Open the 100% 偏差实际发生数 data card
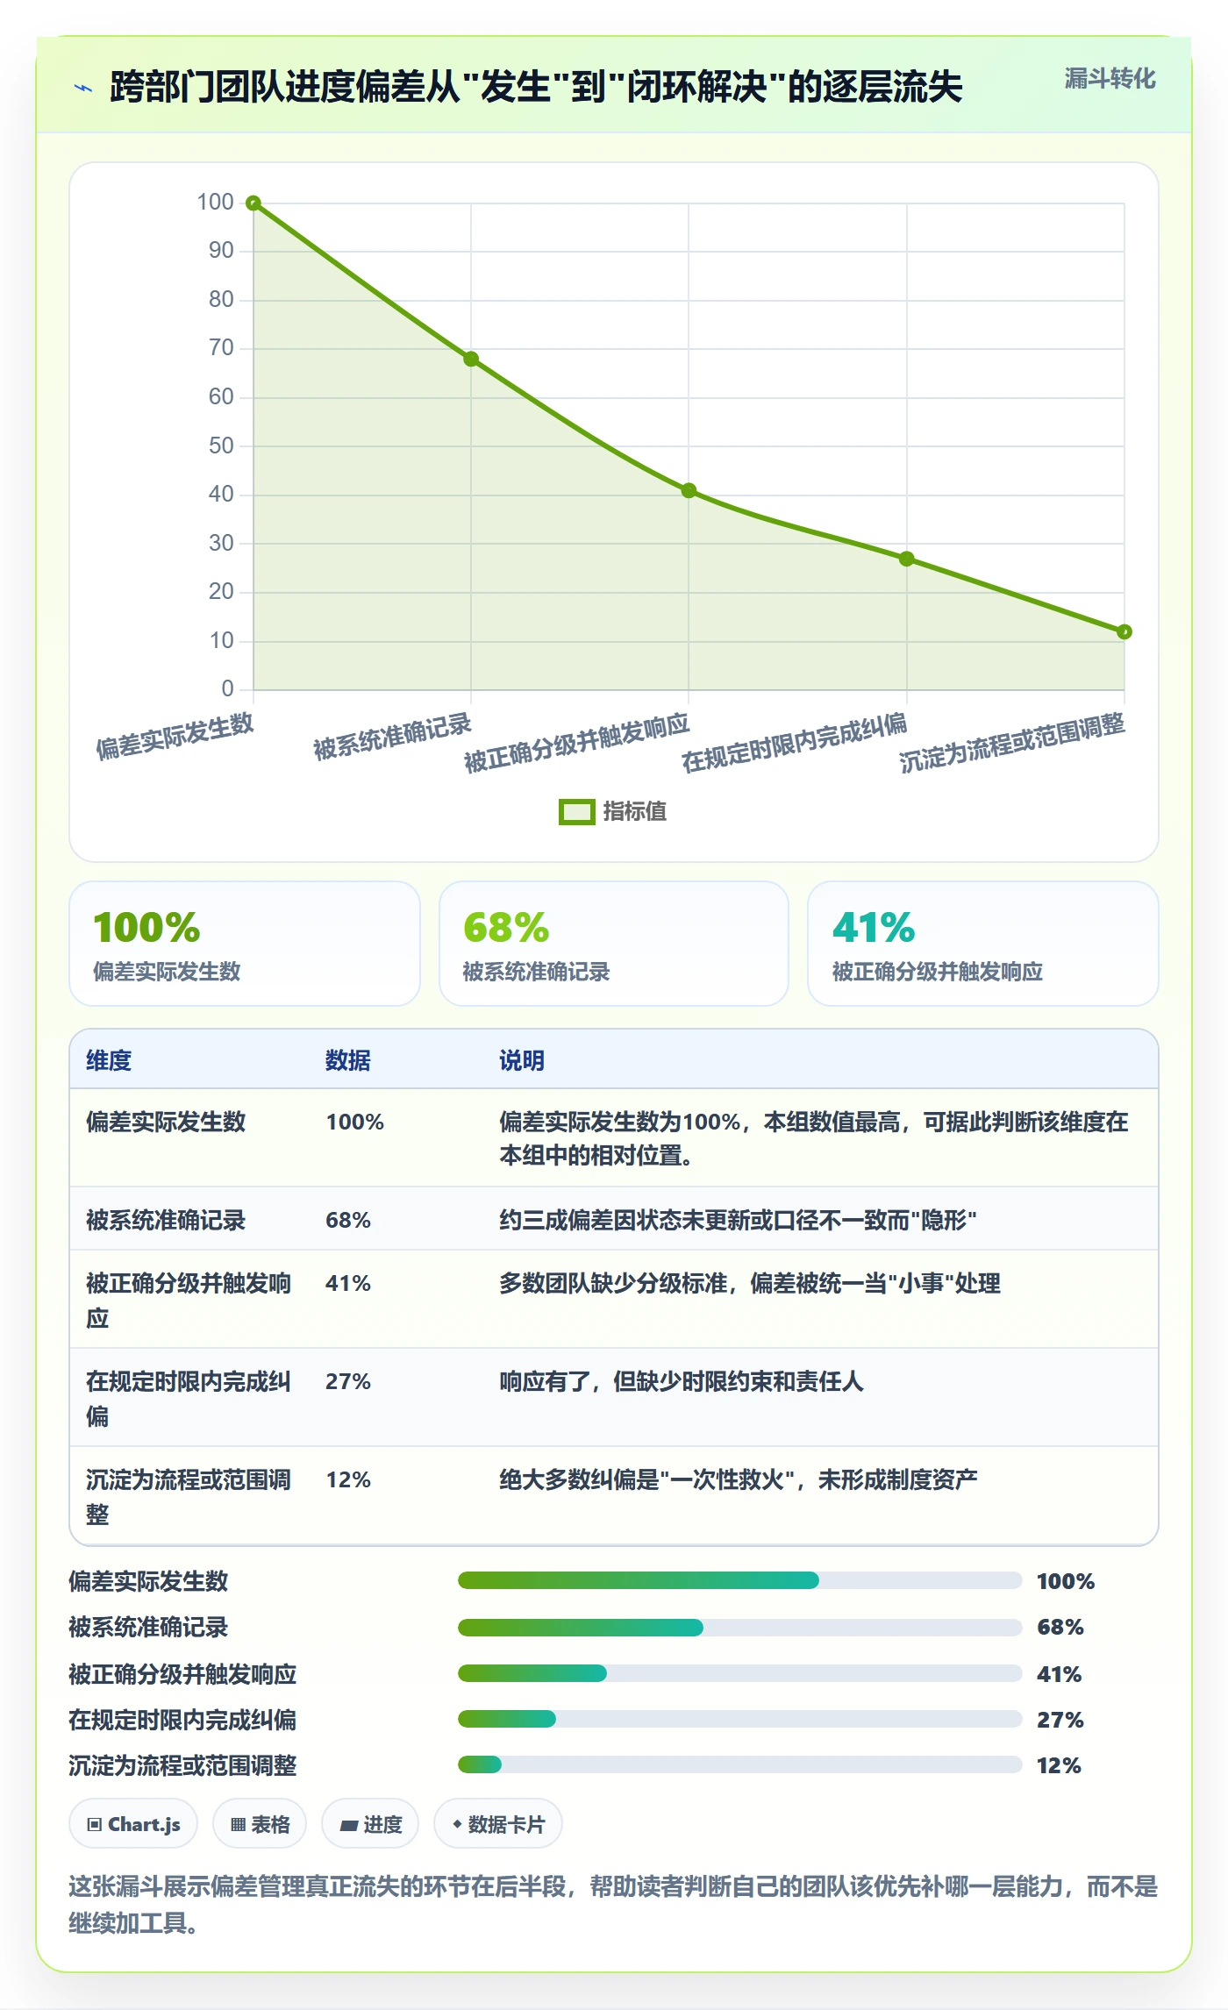 tap(245, 944)
